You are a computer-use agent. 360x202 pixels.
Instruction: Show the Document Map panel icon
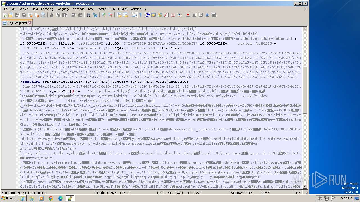(x=160, y=15)
